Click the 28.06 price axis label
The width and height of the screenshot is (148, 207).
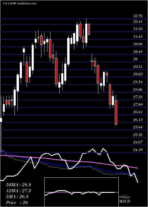[138, 90]
